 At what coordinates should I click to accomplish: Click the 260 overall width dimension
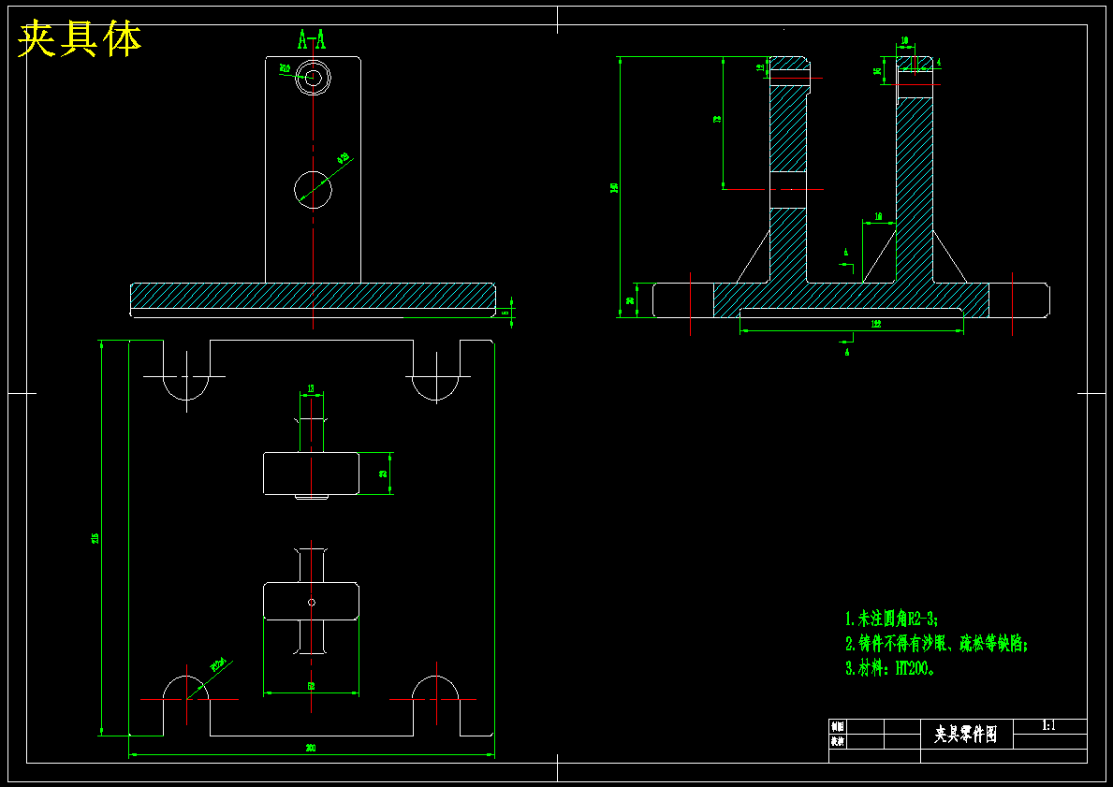pyautogui.click(x=310, y=748)
